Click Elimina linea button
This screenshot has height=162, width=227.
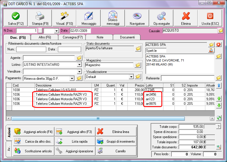click(116, 132)
